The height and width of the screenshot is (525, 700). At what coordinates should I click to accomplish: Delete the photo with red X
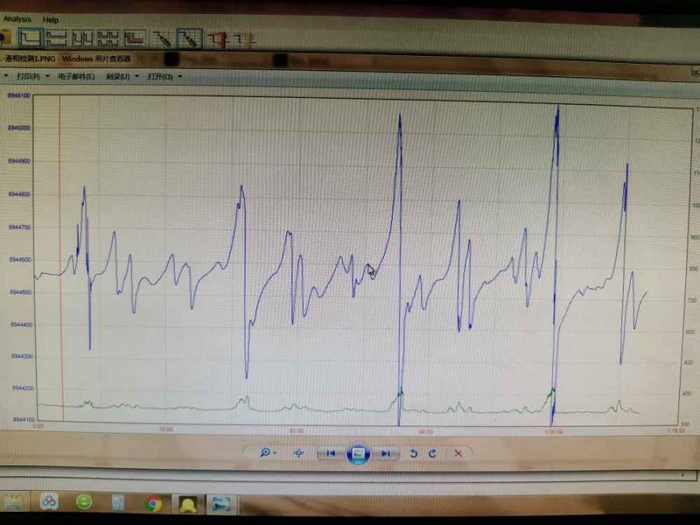pyautogui.click(x=458, y=453)
